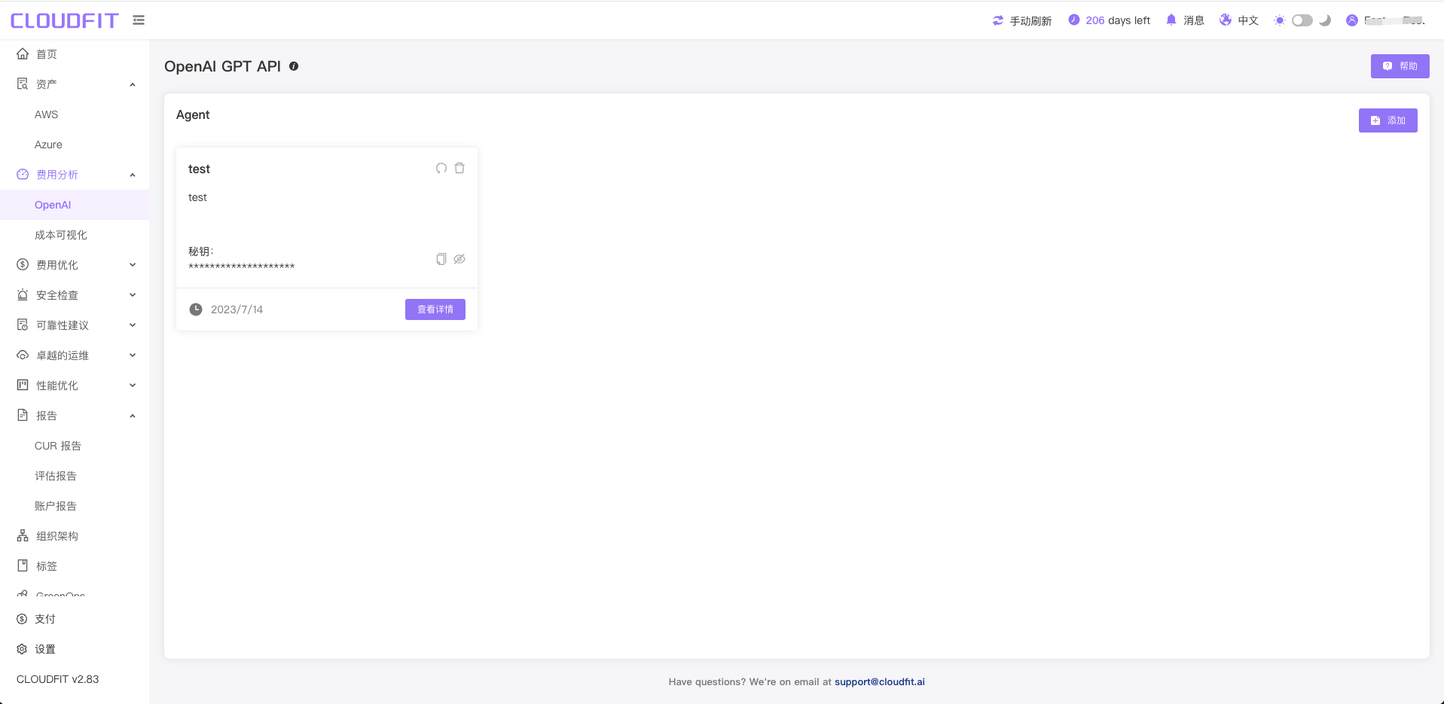Click the 安全检查 alarm icon
Viewport: 1444px width, 704px height.
coord(23,295)
